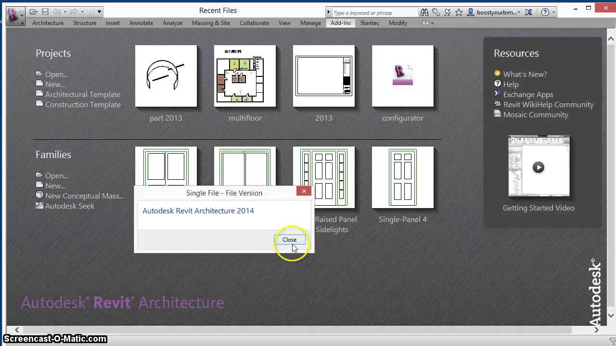616x346 pixels.
Task: Choose Architectural Template link
Action: (x=82, y=94)
